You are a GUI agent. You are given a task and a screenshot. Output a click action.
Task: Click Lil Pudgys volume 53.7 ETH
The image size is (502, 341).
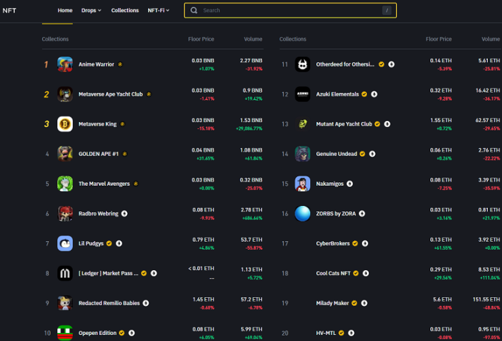[251, 240]
